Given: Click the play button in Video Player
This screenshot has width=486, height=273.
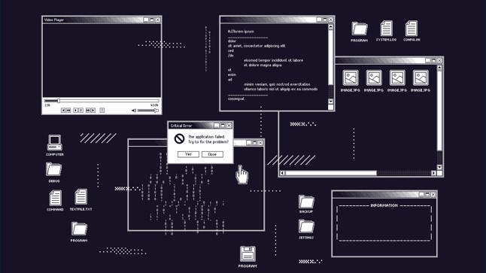Looking at the screenshot, I should point(76,111).
